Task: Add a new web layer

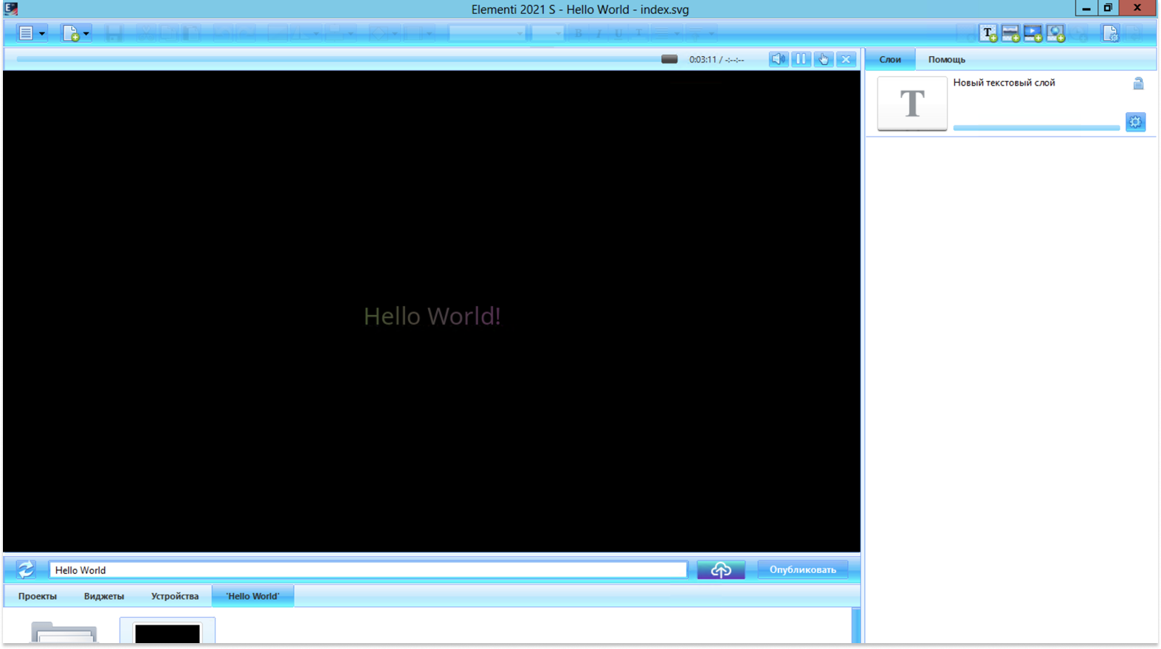Action: coord(1055,33)
